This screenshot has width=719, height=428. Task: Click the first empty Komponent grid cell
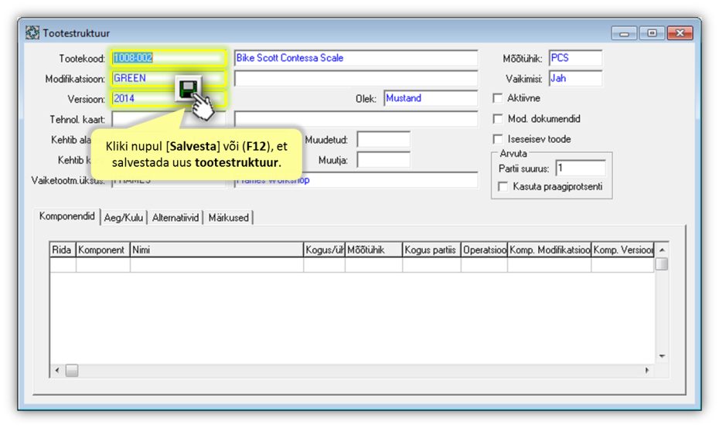coord(103,265)
